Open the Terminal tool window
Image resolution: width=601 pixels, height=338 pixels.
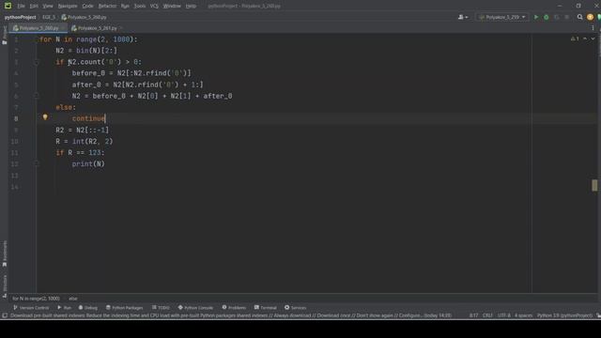pos(265,308)
